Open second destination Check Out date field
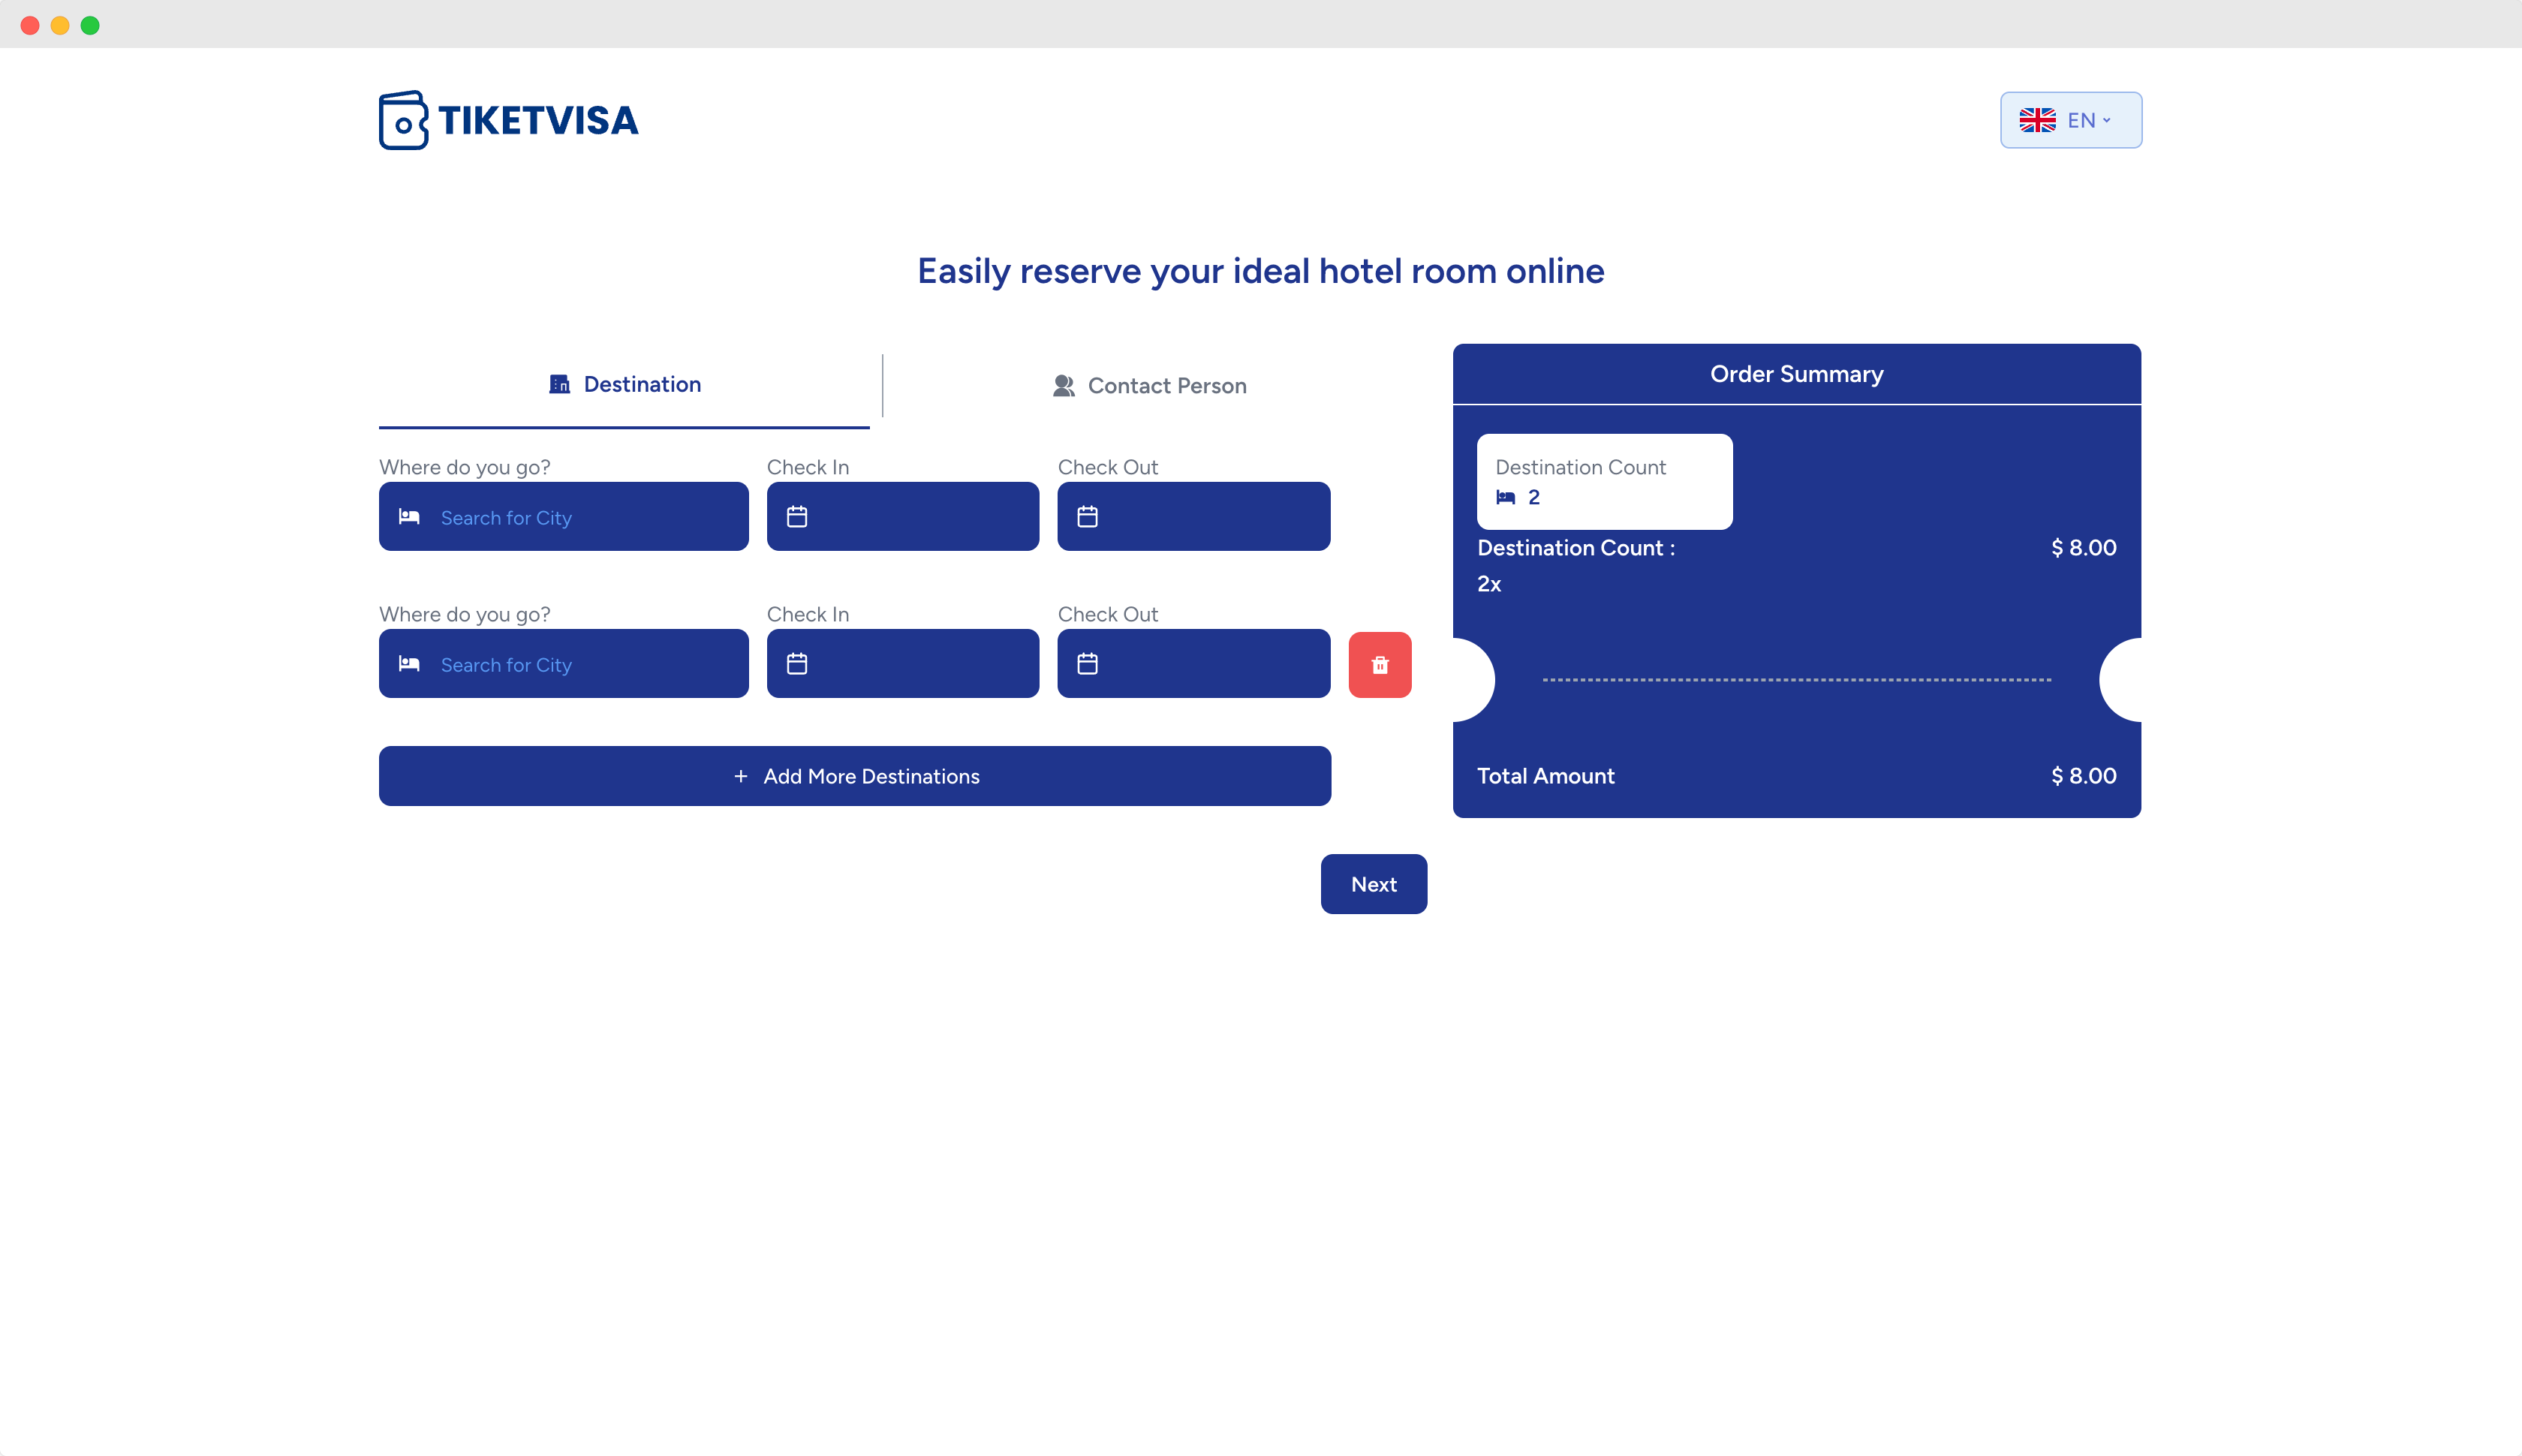This screenshot has height=1456, width=2522. pyautogui.click(x=1194, y=664)
